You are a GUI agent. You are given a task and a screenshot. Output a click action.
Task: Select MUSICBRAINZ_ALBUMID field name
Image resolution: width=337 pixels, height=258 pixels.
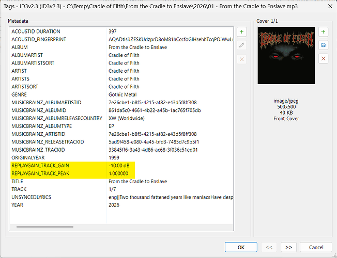click(39, 110)
